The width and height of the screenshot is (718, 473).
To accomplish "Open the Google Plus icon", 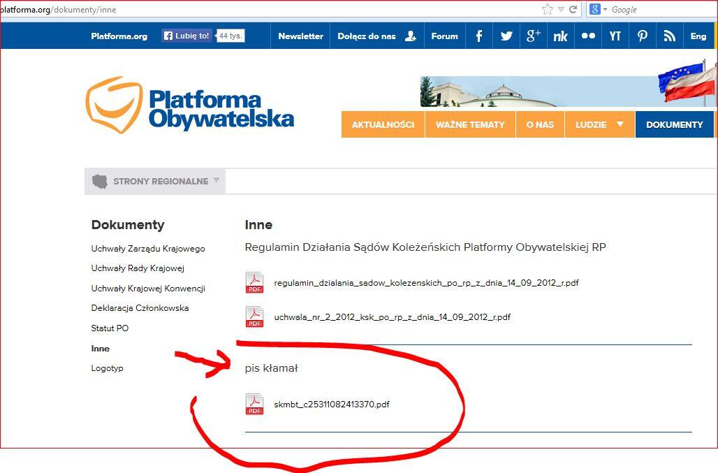I will coord(534,36).
